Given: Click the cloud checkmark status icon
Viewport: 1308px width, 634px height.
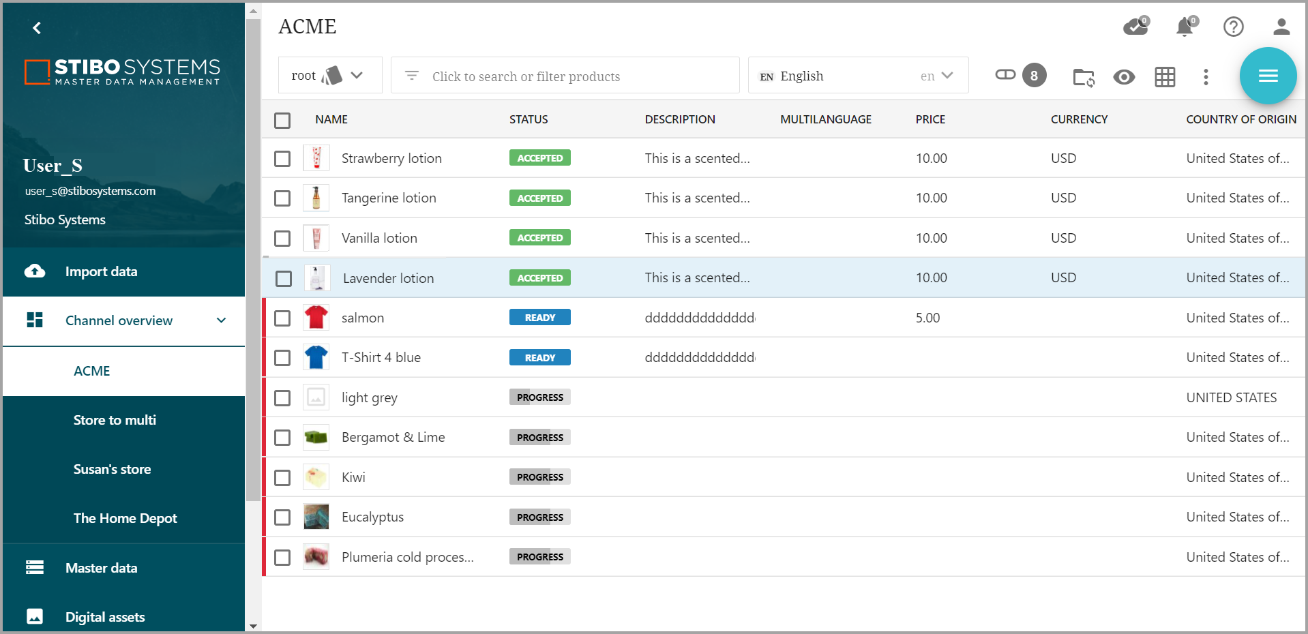Looking at the screenshot, I should (x=1135, y=27).
